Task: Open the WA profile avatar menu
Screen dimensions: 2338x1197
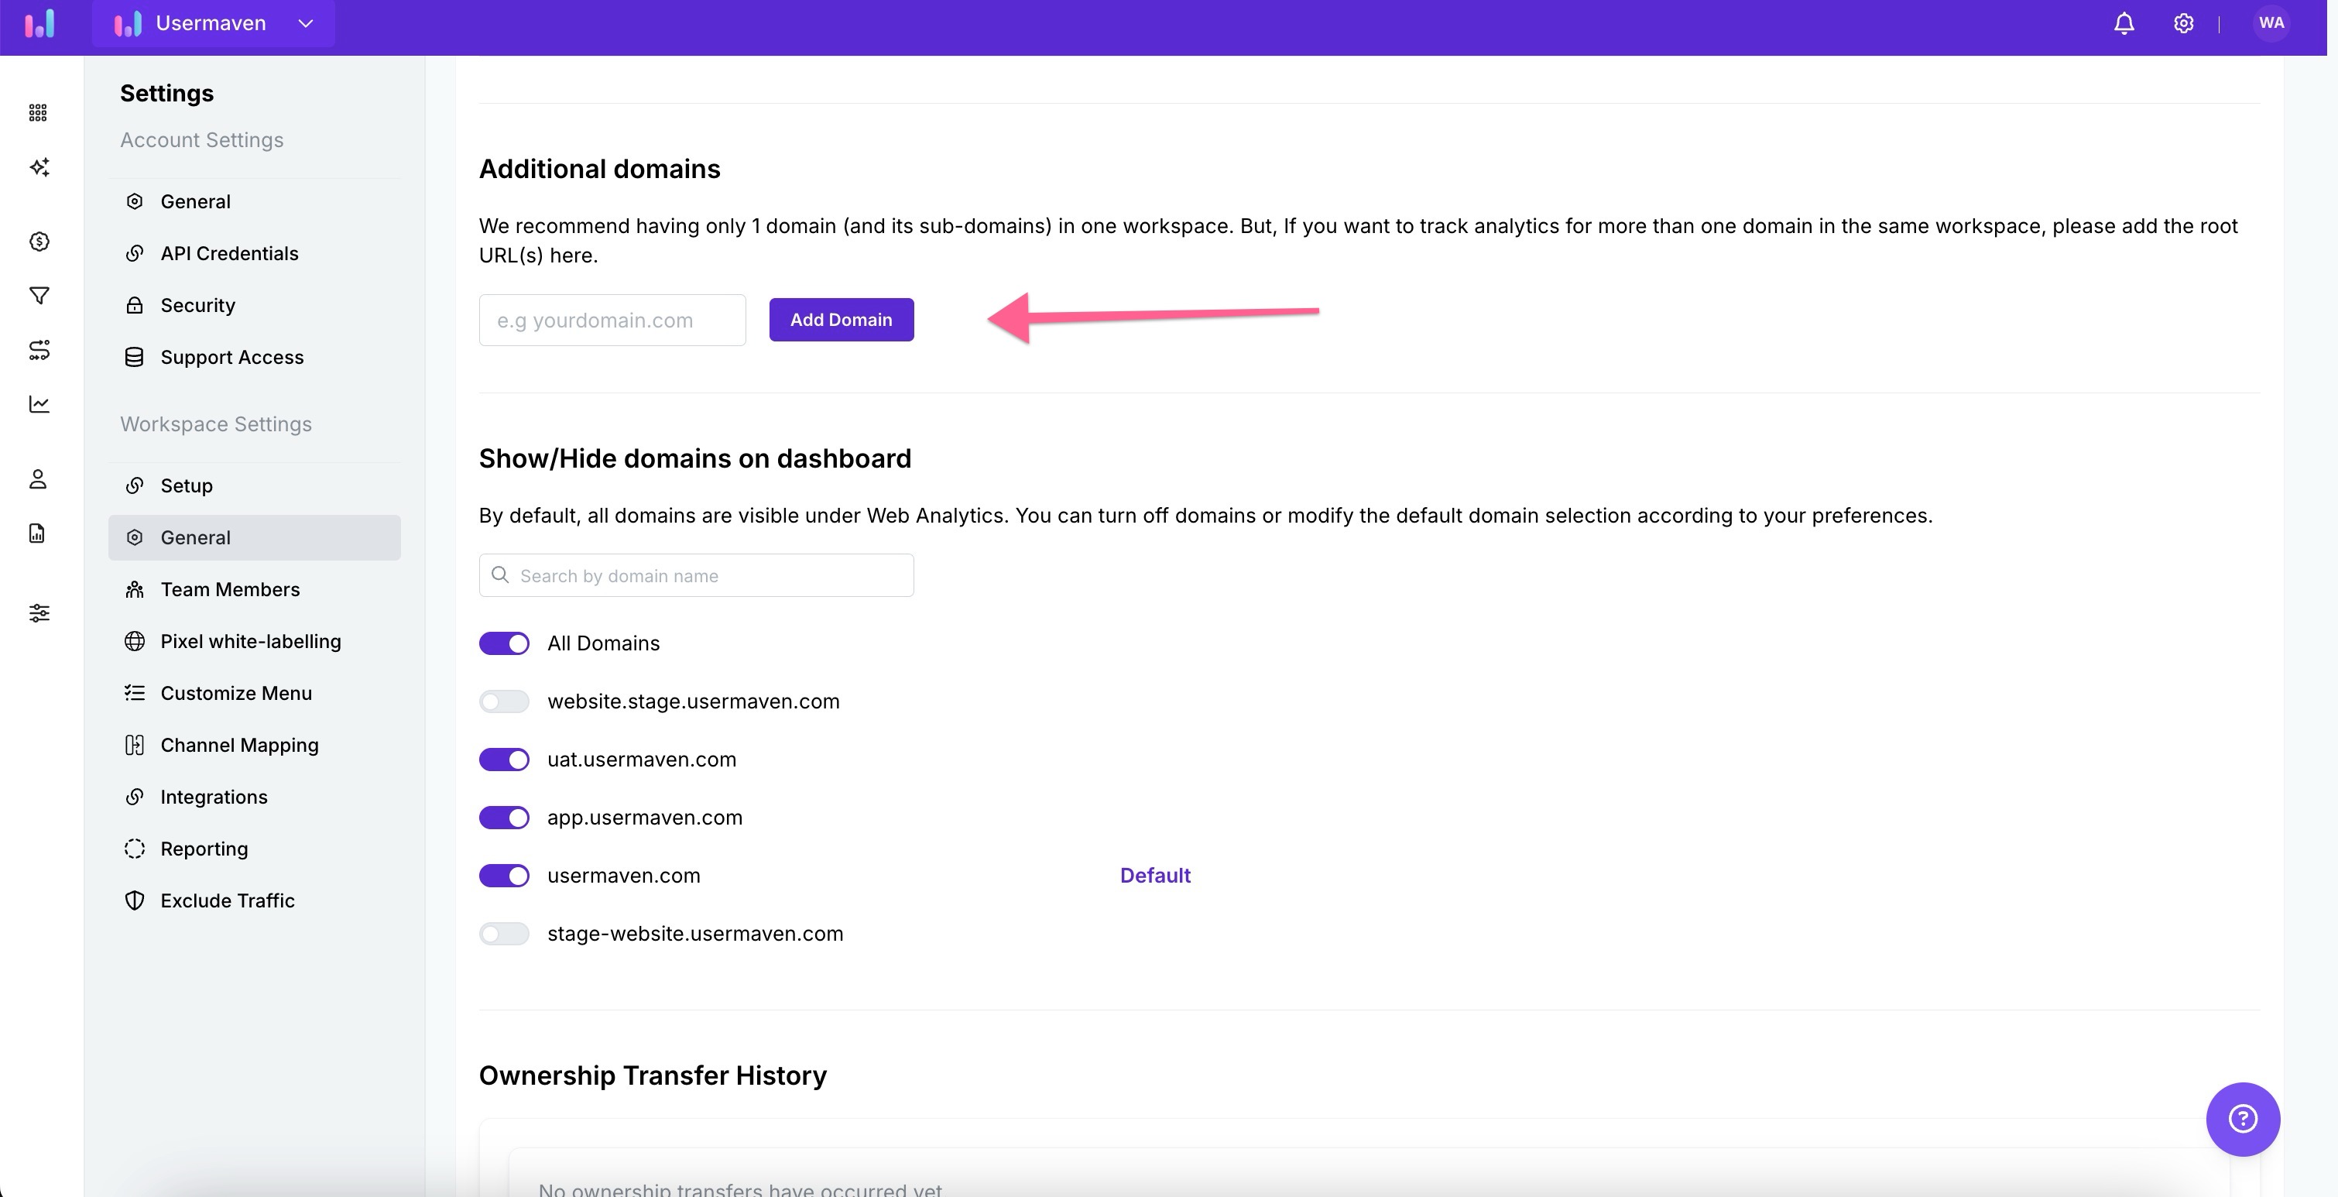Action: (2271, 22)
